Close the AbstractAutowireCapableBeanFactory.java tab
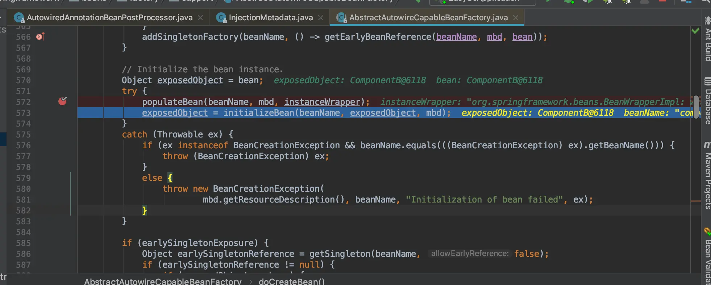The width and height of the screenshot is (711, 285). (516, 18)
